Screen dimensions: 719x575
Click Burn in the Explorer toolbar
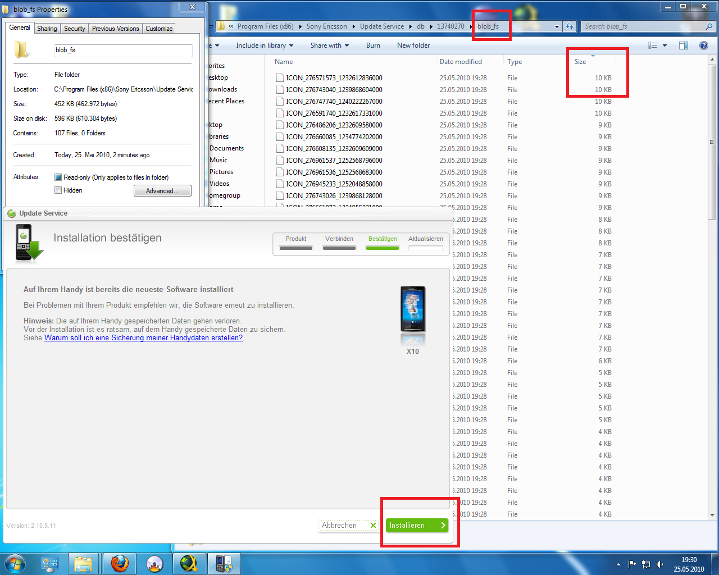coord(373,45)
